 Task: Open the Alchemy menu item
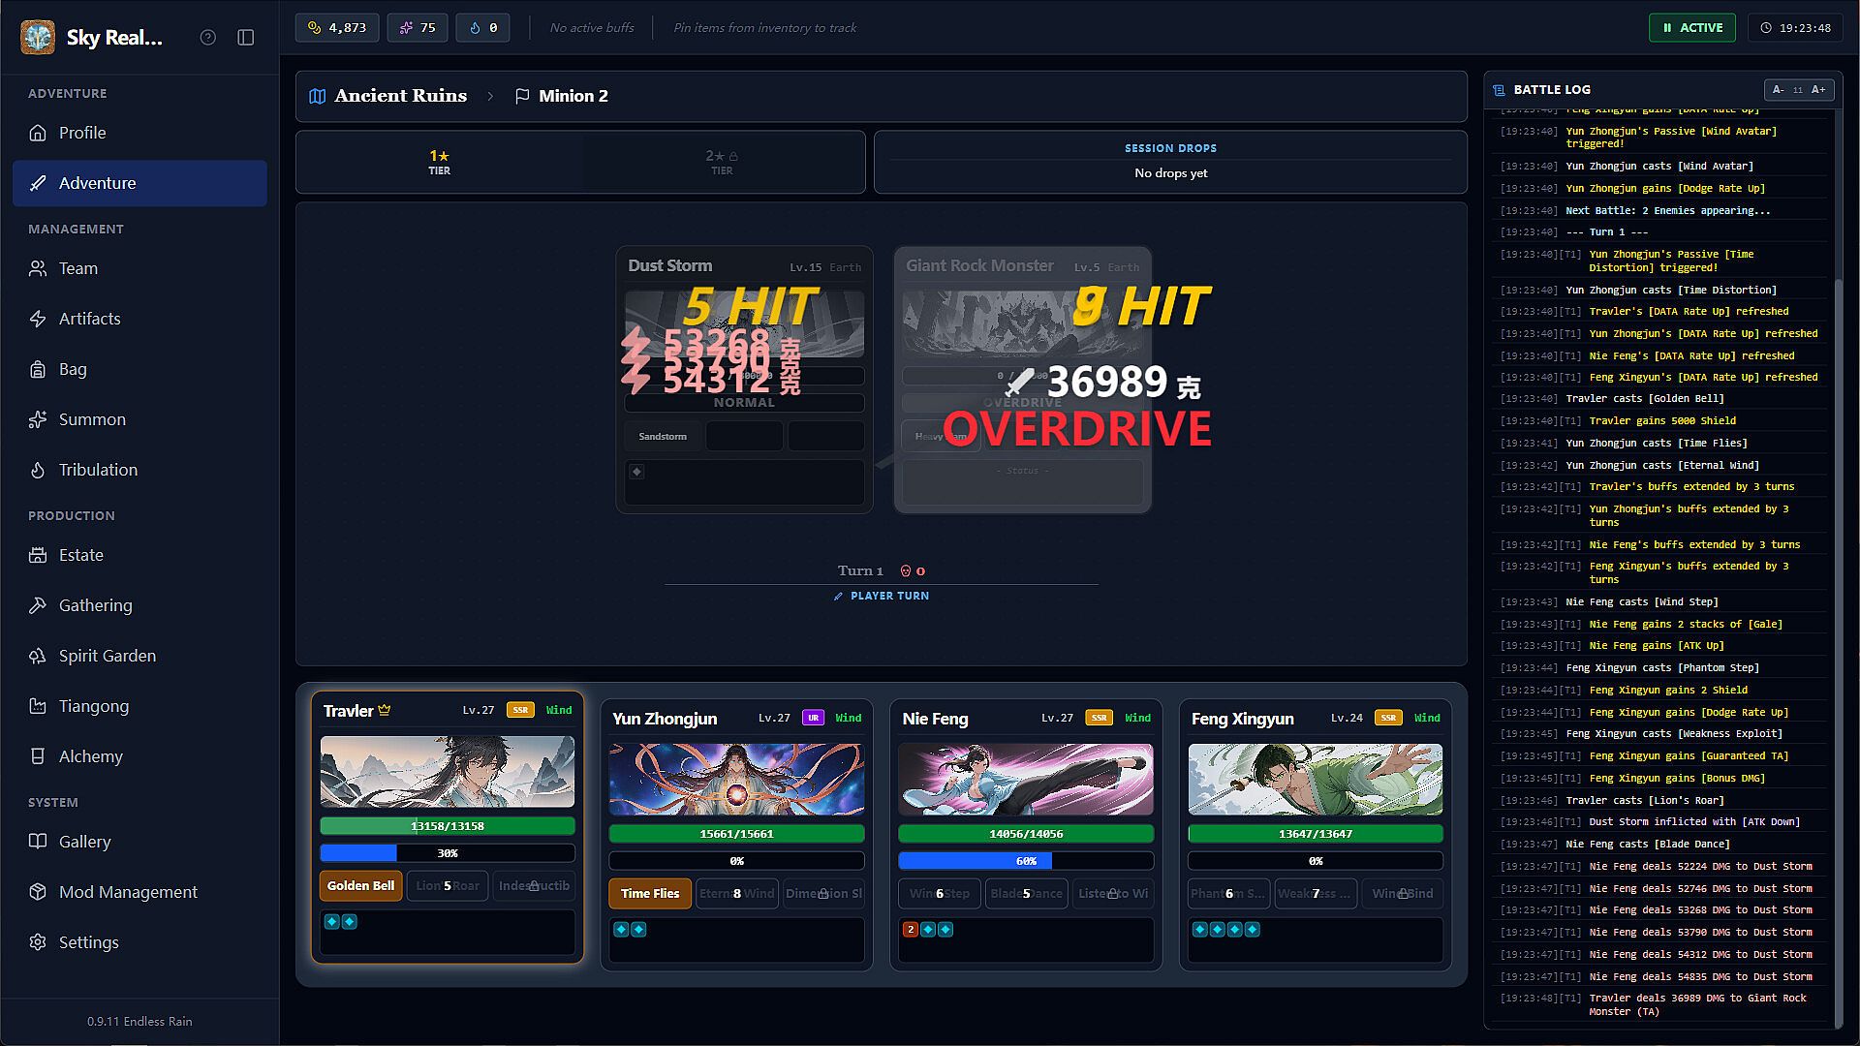(90, 756)
